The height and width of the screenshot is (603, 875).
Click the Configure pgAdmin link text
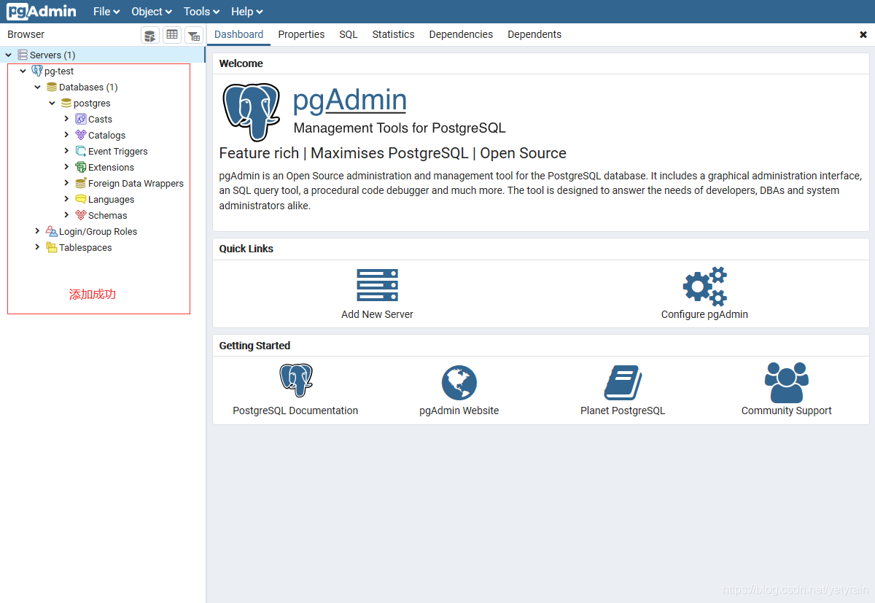coord(704,314)
